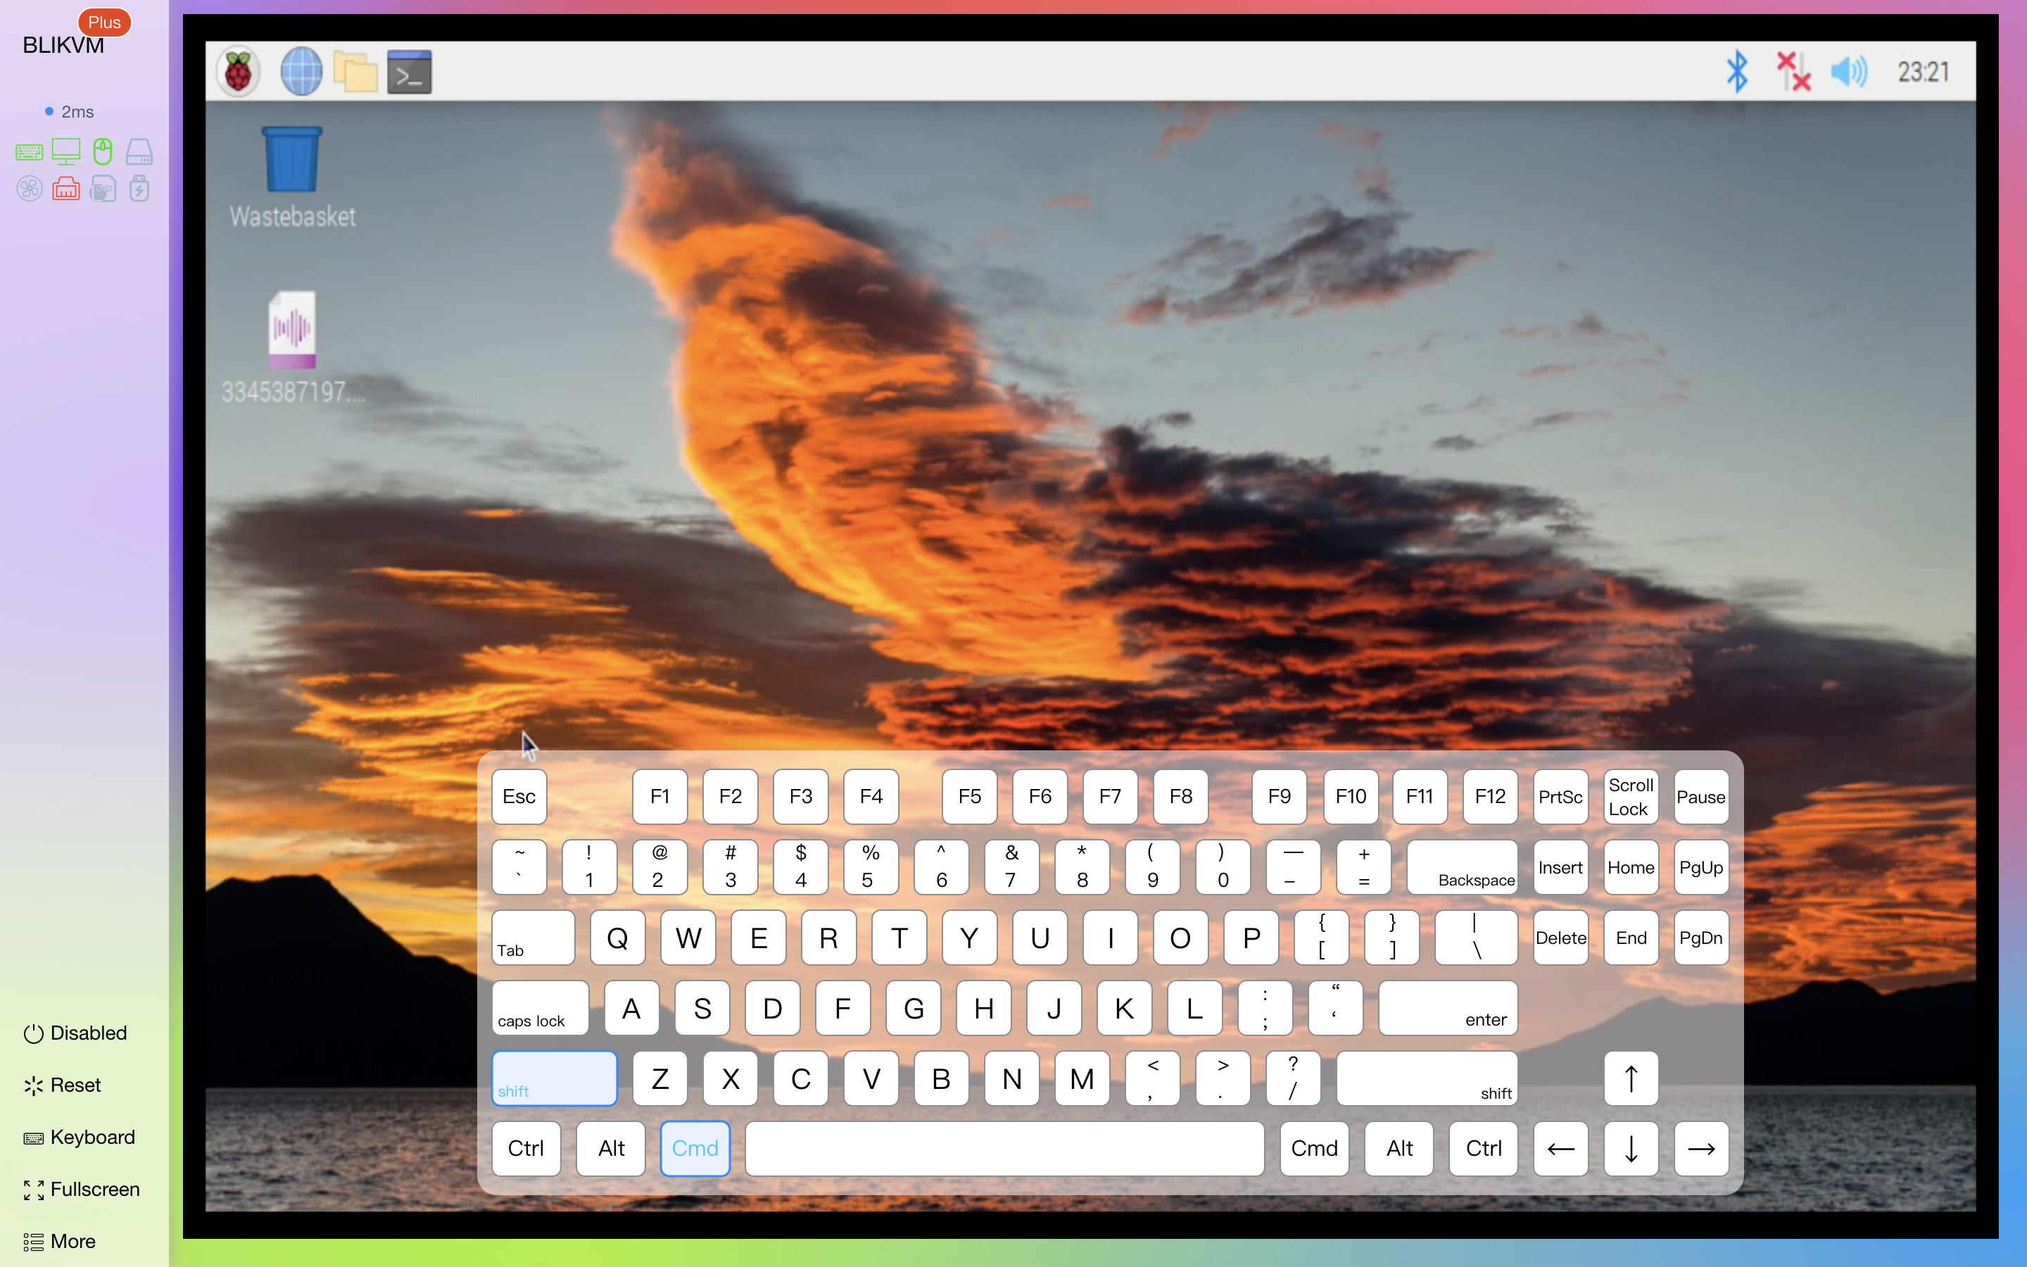Screen dimensions: 2027x1267
Task: Click More in the sidebar menu
Action: pyautogui.click(x=72, y=1241)
